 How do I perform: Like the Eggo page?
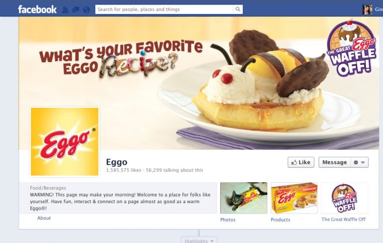(301, 162)
